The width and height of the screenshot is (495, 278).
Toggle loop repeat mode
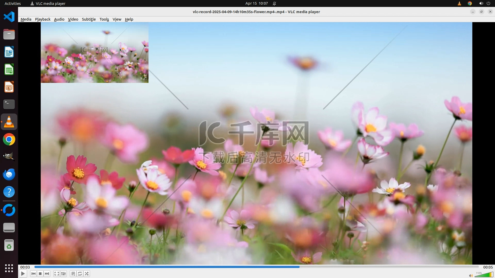[80, 274]
